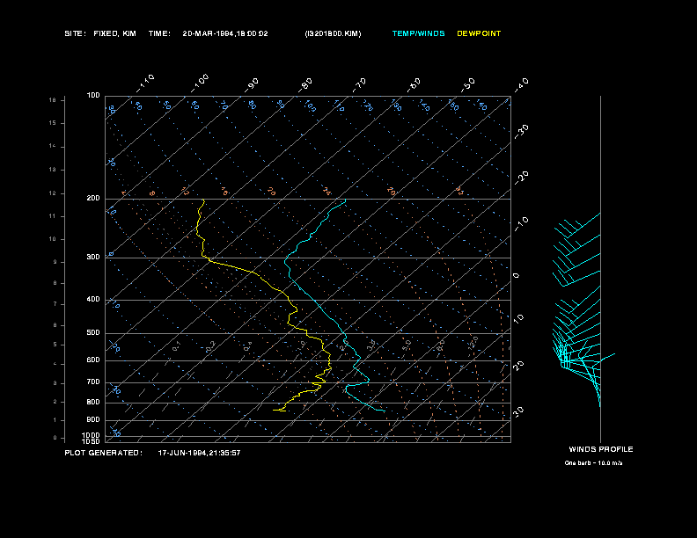Click the 400 pressure level label
This screenshot has height=538, width=697.
click(93, 300)
